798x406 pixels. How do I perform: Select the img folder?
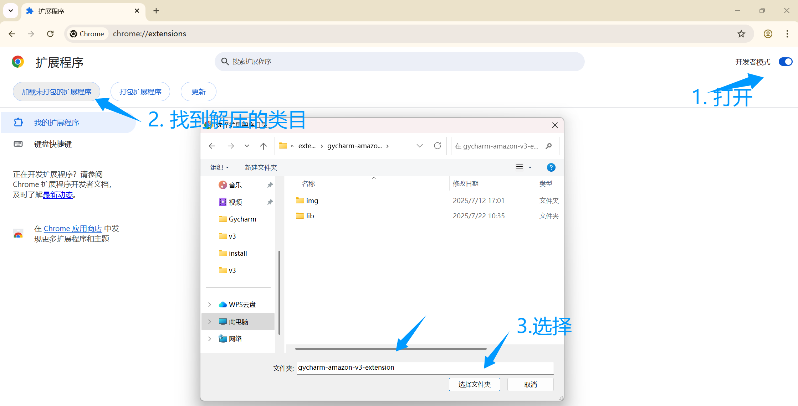click(x=307, y=201)
